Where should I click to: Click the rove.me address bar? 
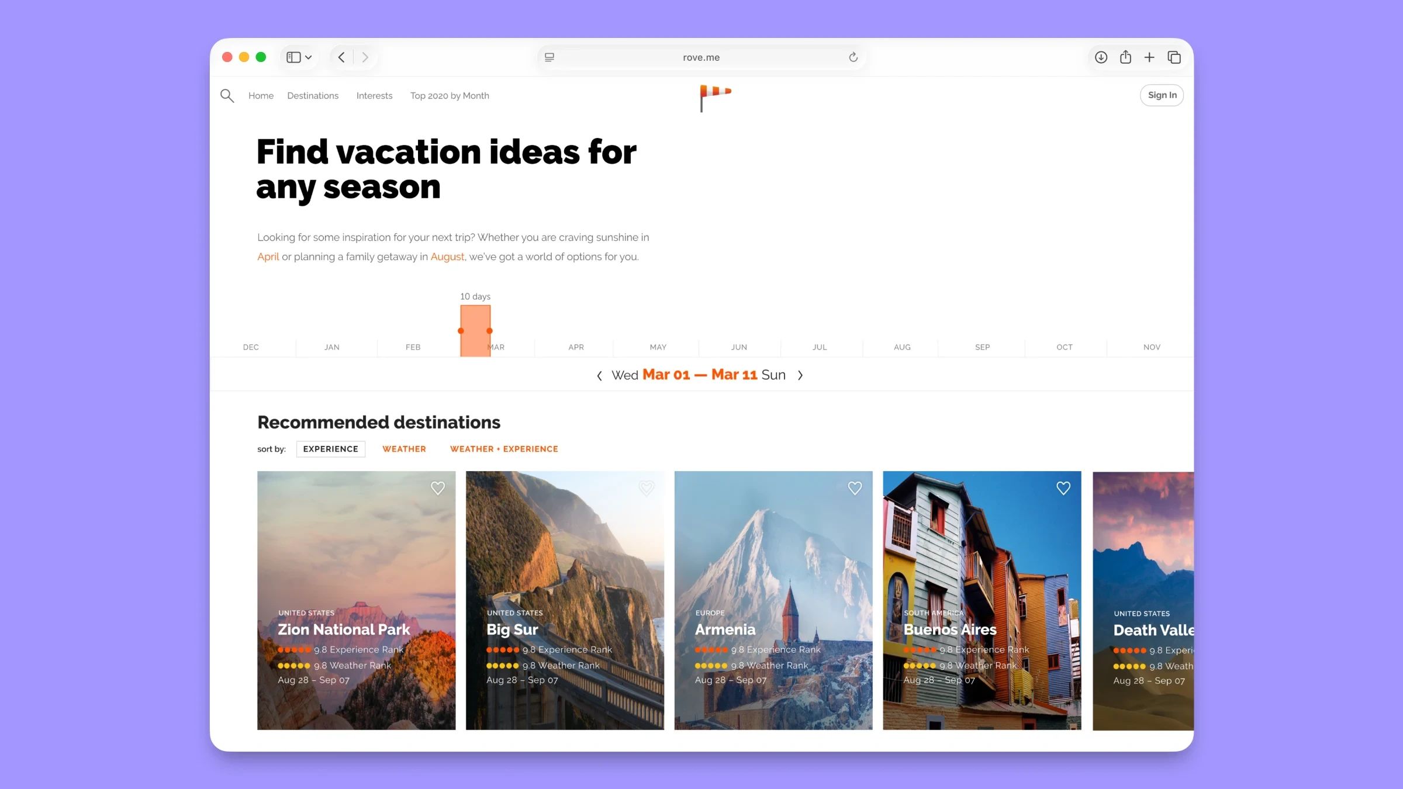click(701, 57)
